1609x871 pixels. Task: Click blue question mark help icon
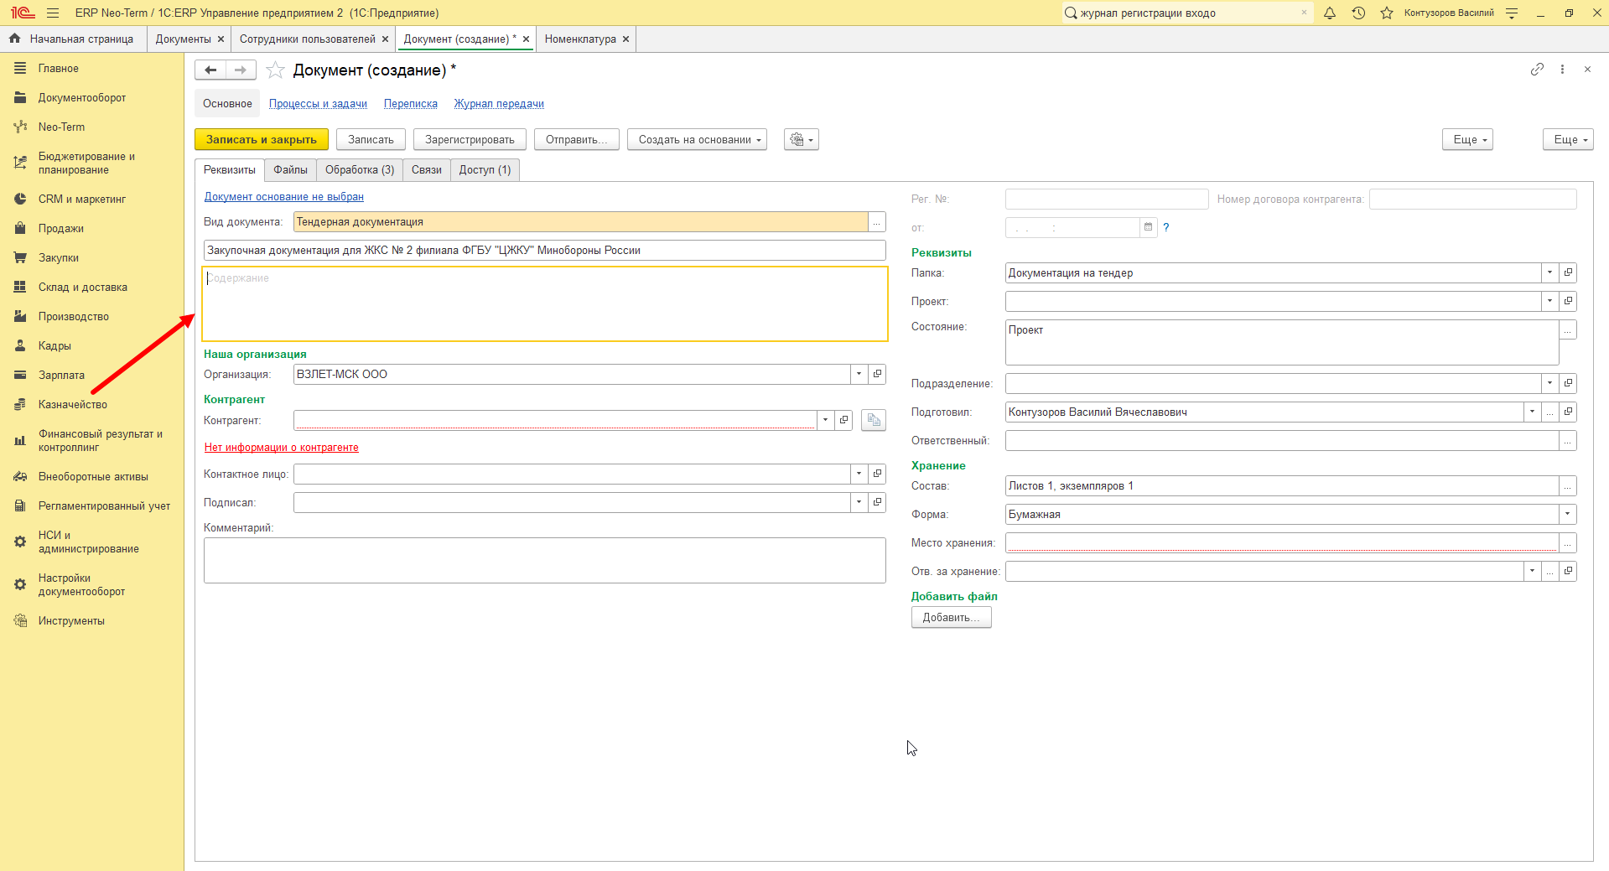point(1165,227)
